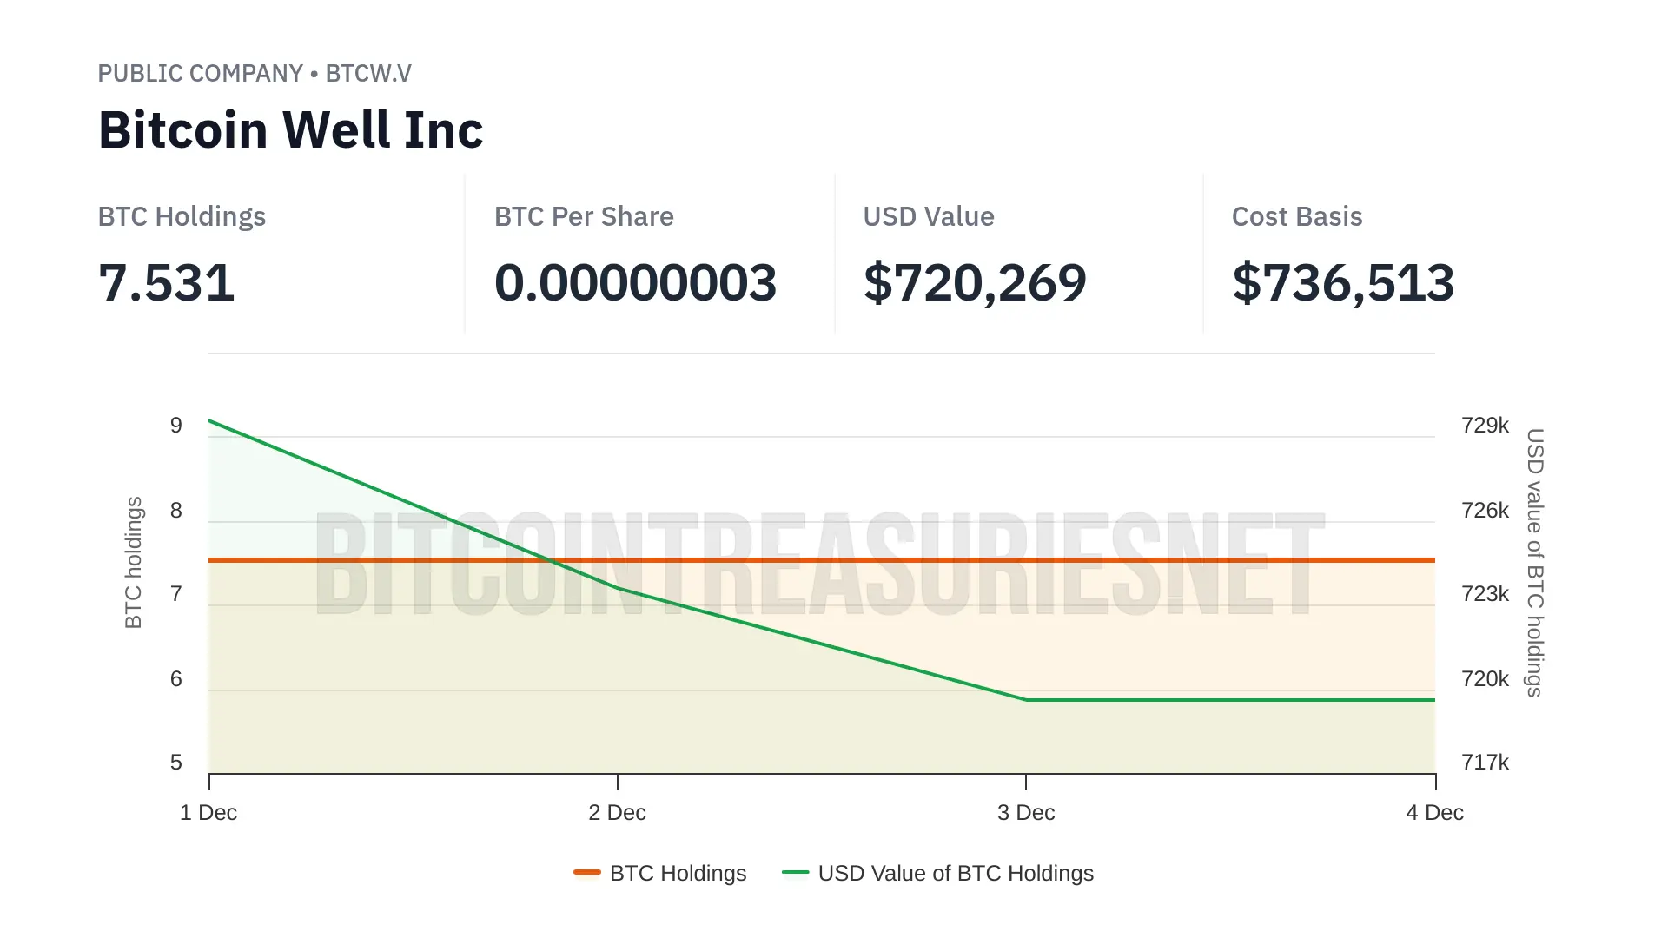Click the Cost Basis heading label
Screen dimensions: 1668x938
(x=1296, y=217)
